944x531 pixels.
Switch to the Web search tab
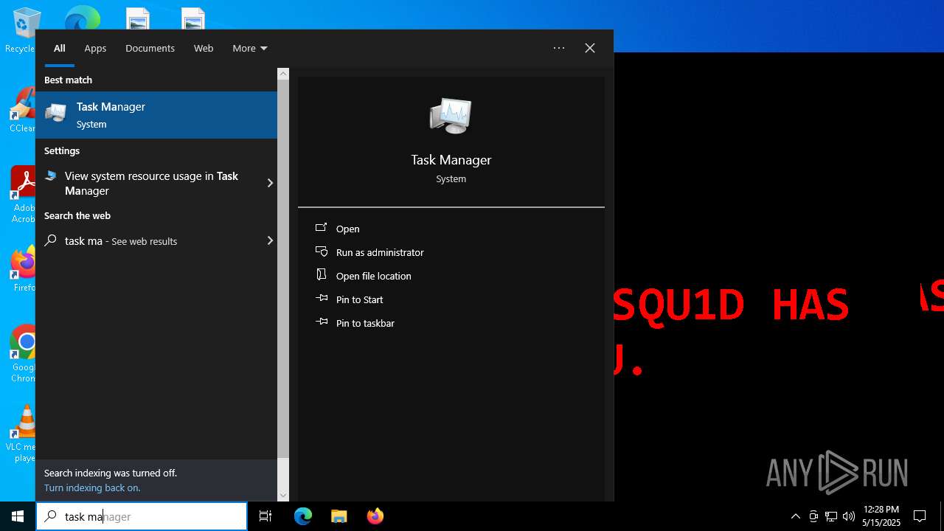(204, 48)
